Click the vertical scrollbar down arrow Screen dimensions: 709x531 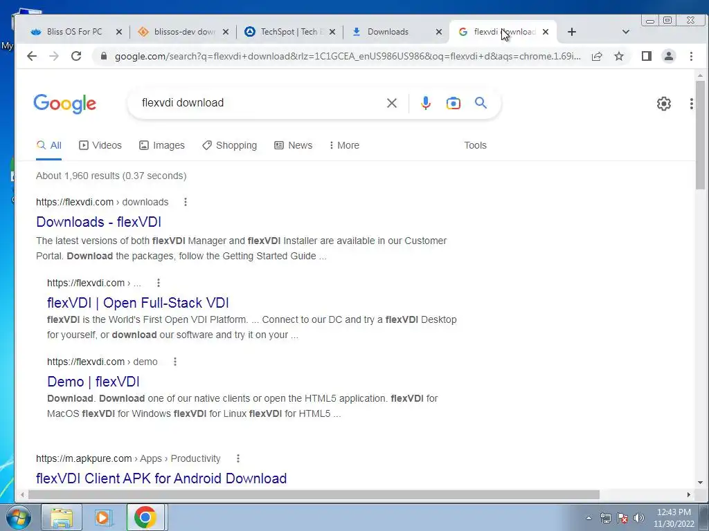pos(700,483)
